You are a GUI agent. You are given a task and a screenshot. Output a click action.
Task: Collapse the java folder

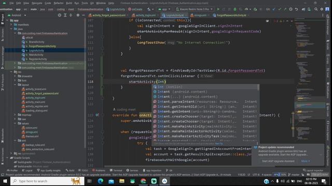[11, 29]
